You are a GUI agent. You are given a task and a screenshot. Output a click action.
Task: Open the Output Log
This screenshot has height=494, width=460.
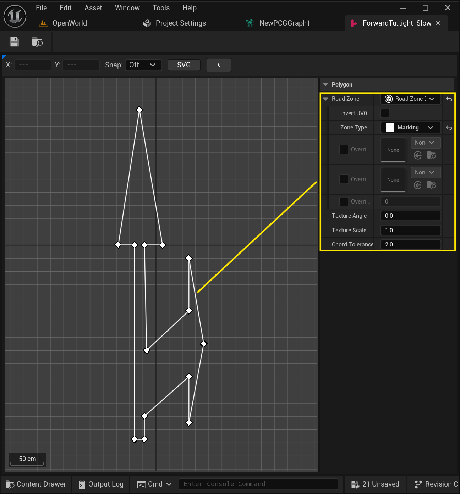(x=101, y=484)
